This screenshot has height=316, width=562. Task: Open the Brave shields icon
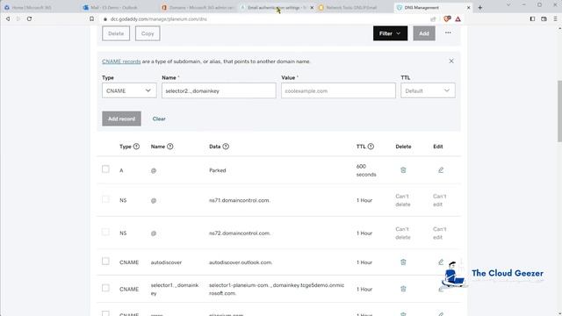(447, 19)
